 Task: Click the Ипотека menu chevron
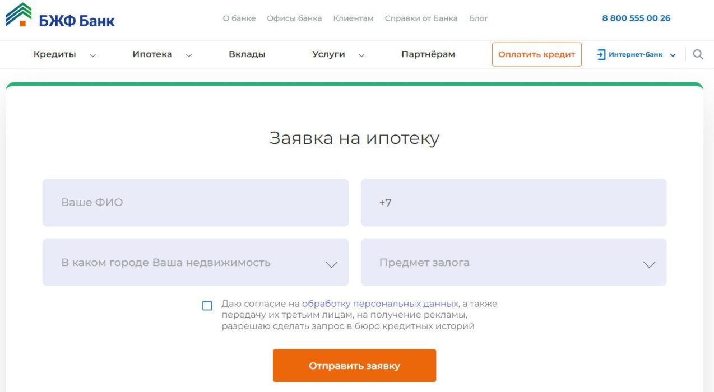click(x=188, y=55)
